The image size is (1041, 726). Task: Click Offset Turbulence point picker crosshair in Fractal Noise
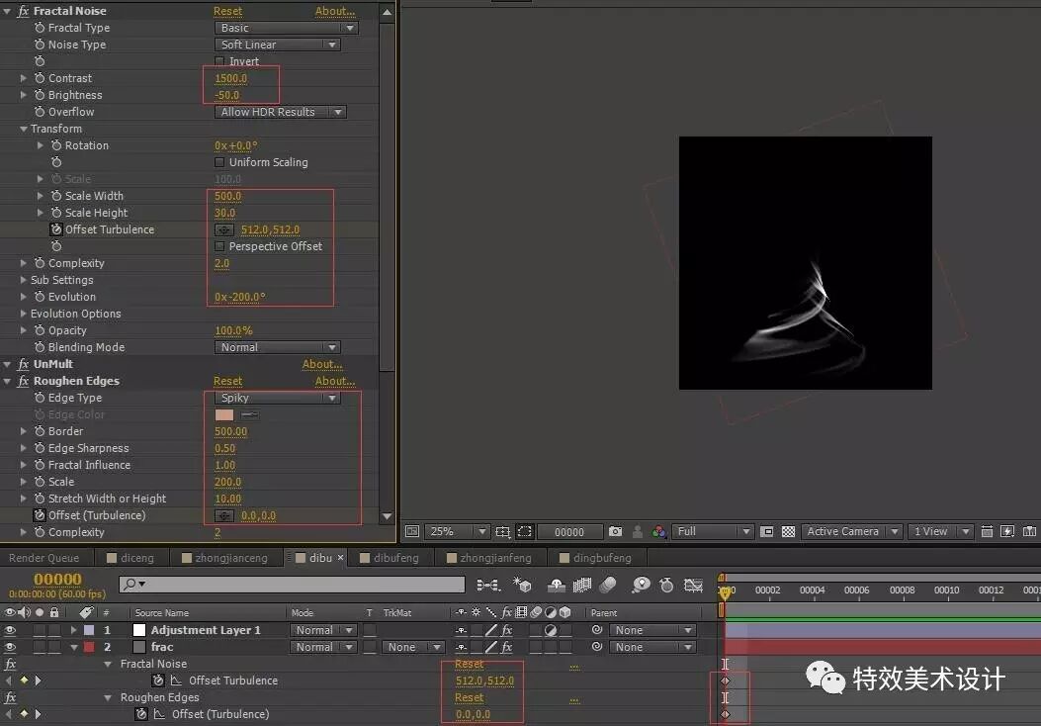(223, 229)
